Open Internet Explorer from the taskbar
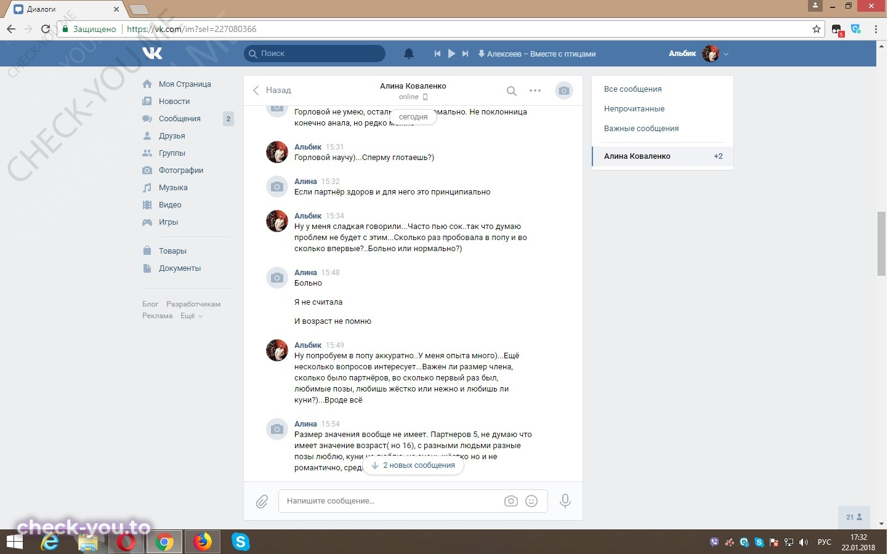The height and width of the screenshot is (554, 888). (x=50, y=542)
